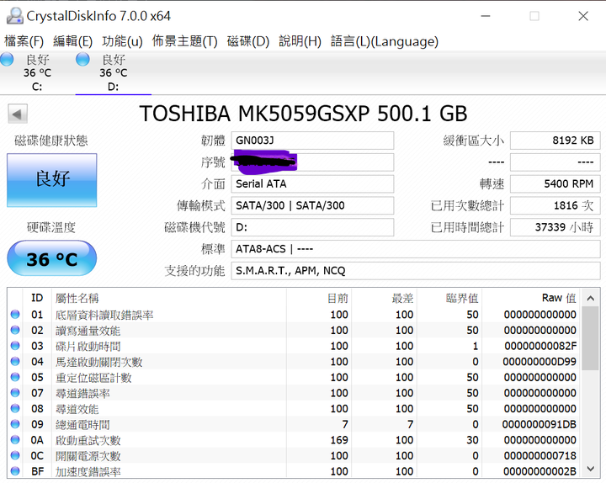The image size is (606, 483).
Task: Click status dot for attribute 08
Action: pyautogui.click(x=15, y=408)
